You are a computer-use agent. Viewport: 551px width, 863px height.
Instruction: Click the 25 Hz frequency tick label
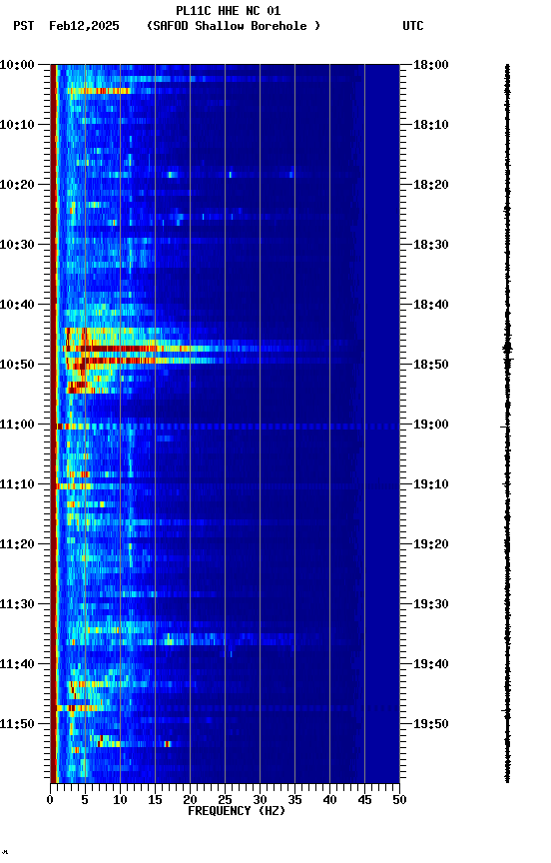click(x=225, y=800)
